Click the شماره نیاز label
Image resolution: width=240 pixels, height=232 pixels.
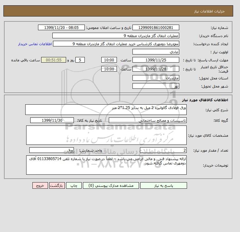click(219, 28)
